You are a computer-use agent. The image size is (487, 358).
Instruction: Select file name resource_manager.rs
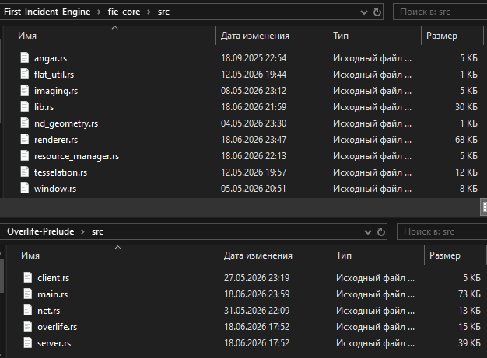click(x=77, y=156)
